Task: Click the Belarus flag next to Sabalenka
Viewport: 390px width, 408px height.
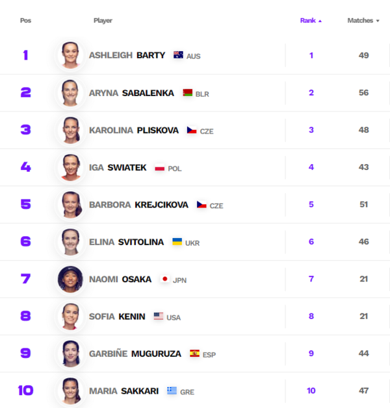Action: point(188,93)
